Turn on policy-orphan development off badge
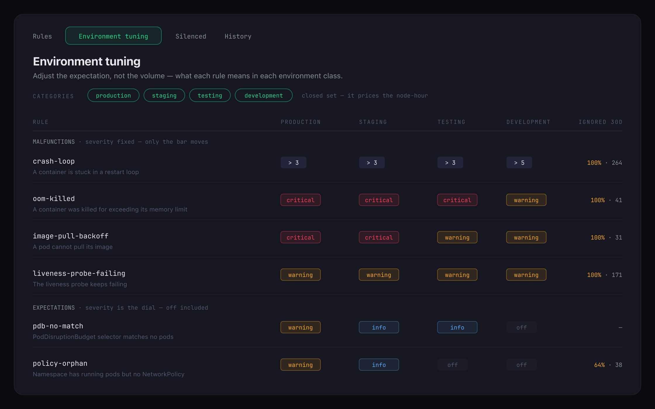 522,365
